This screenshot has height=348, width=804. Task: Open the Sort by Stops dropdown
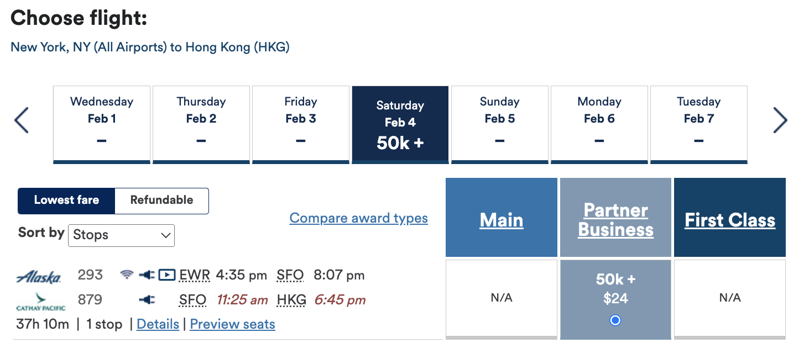point(121,235)
